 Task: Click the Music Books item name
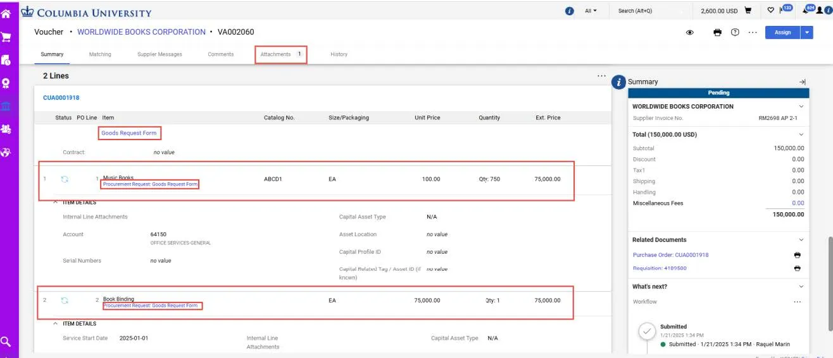point(118,178)
